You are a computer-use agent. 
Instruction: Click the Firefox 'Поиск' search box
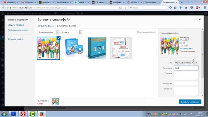[x=148, y=8]
